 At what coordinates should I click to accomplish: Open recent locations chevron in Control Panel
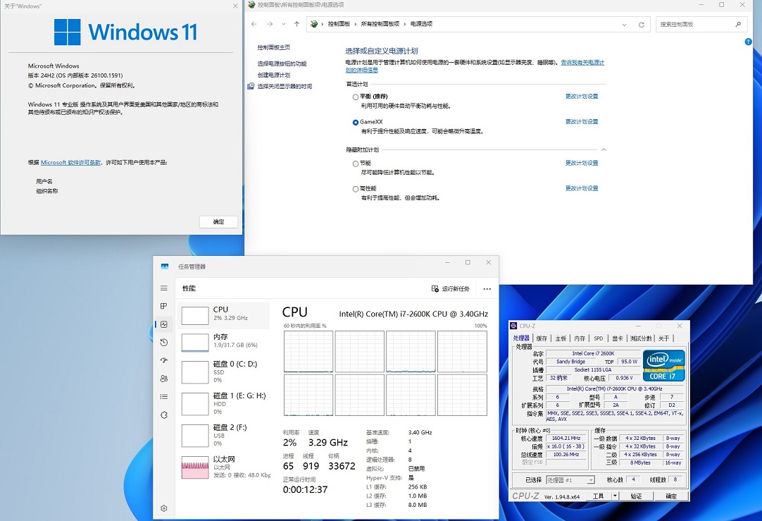[x=284, y=24]
